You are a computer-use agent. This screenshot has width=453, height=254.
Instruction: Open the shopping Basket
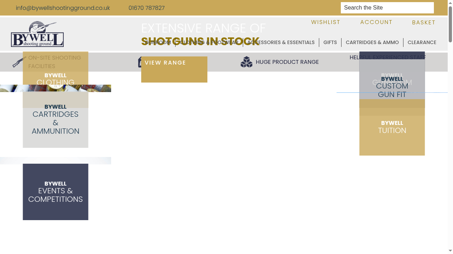click(424, 23)
